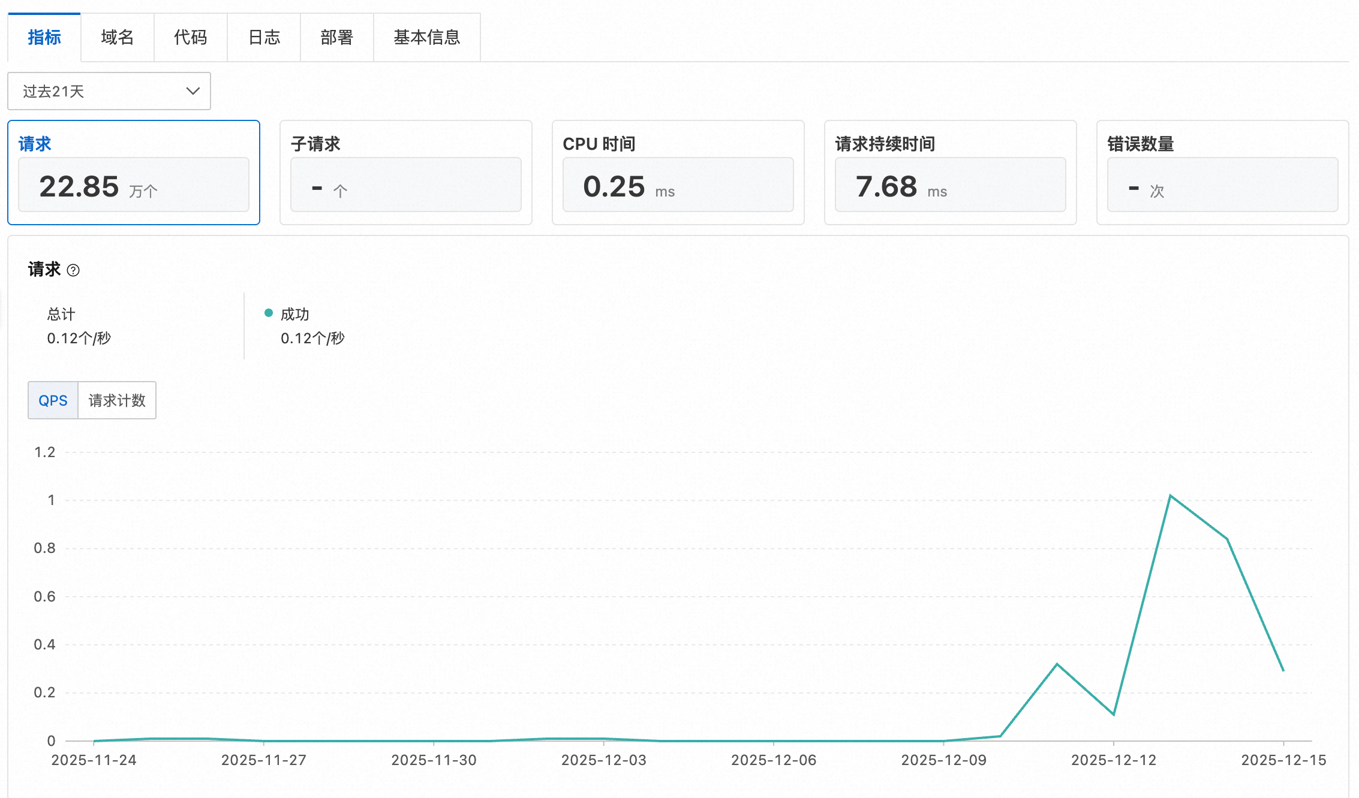
Task: Switch to the 域名 tab
Action: [x=118, y=38]
